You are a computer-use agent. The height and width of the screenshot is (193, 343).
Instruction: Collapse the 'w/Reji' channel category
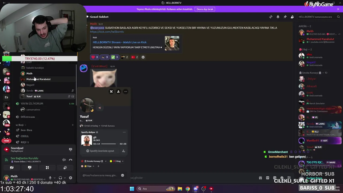point(21,125)
